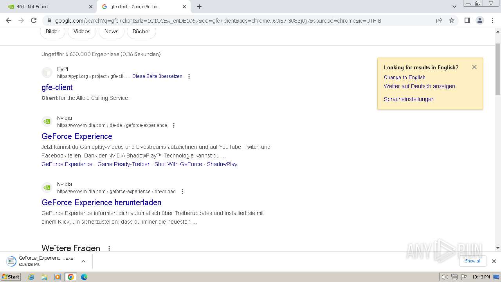The width and height of the screenshot is (501, 282).
Task: Open File Explorer from taskbar
Action: pyautogui.click(x=44, y=277)
